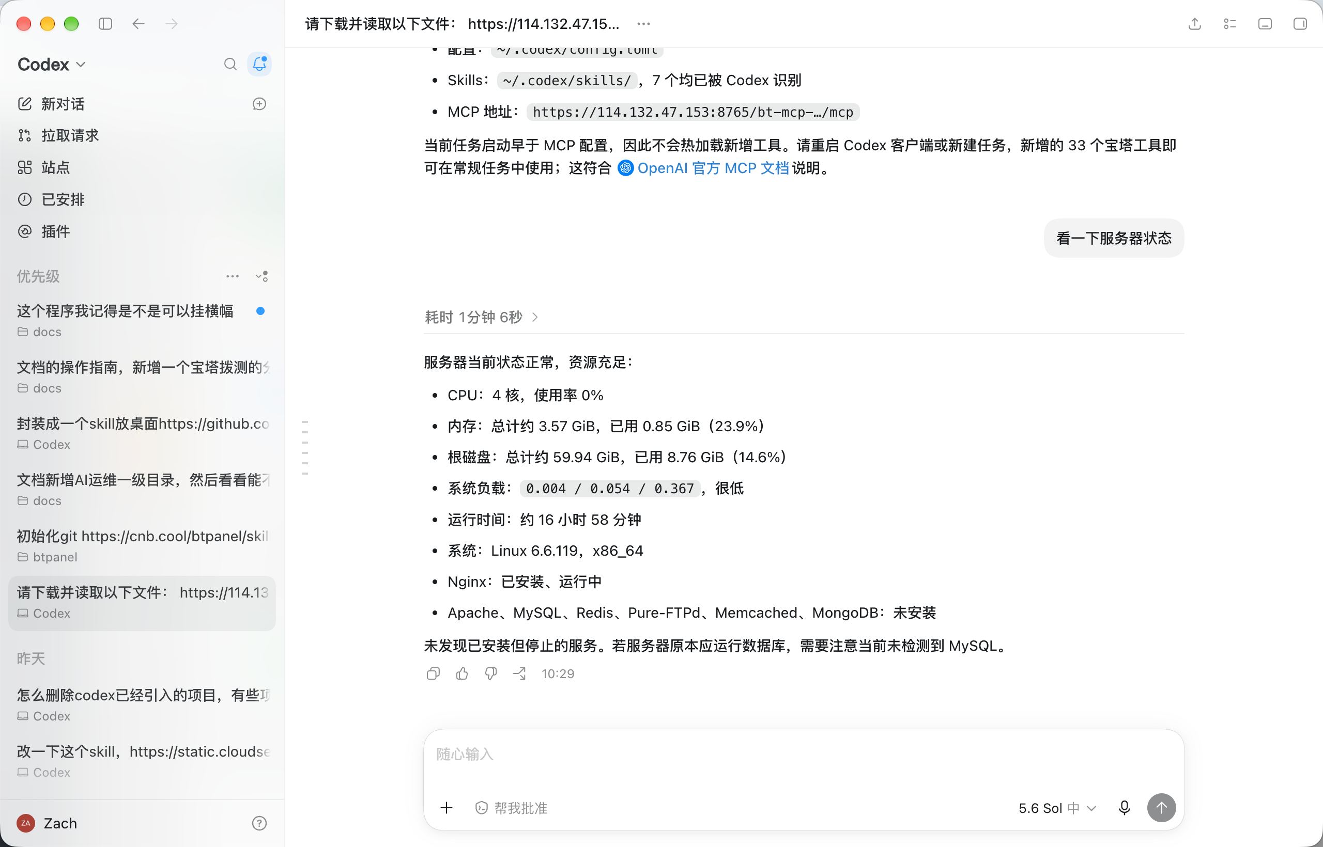Click the Zach account name

[x=60, y=823]
